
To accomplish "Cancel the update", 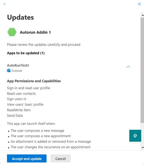I will coord(60,158).
